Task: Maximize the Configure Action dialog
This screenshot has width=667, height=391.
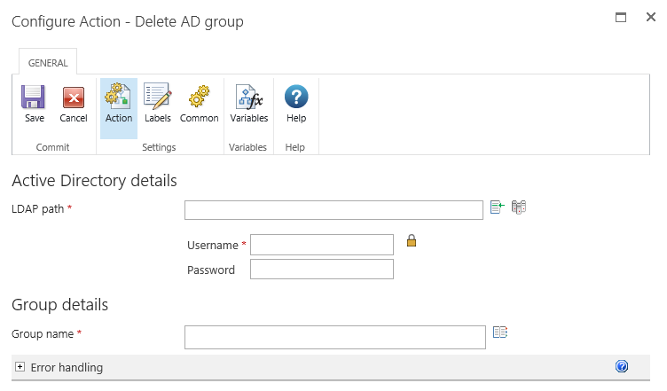Action: tap(621, 18)
